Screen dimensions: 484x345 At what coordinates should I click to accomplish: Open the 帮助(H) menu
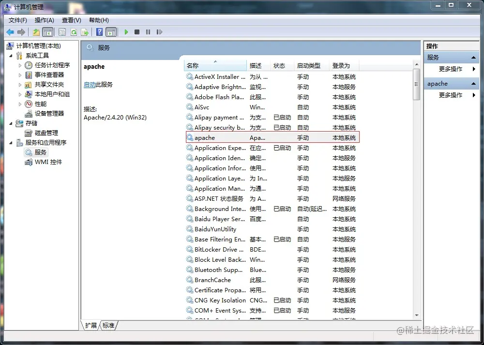coord(99,20)
